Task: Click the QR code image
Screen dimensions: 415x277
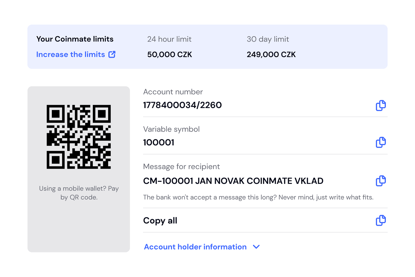Action: pyautogui.click(x=79, y=137)
